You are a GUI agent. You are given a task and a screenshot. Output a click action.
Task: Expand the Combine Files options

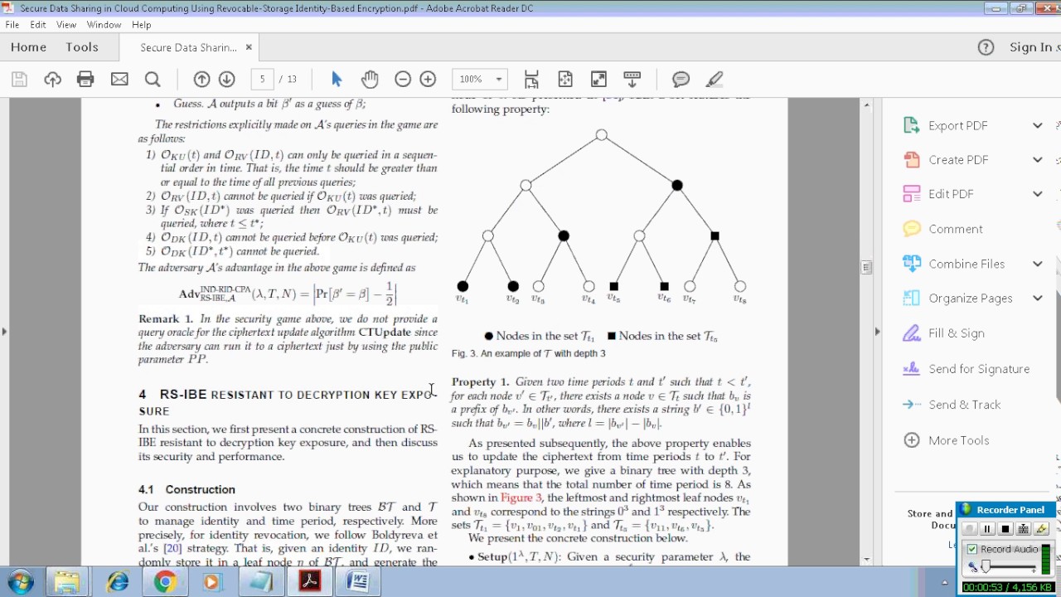pos(1037,264)
